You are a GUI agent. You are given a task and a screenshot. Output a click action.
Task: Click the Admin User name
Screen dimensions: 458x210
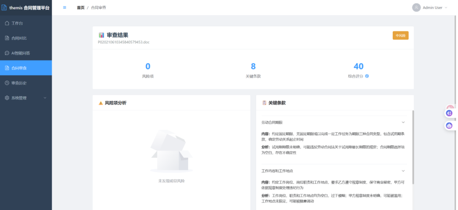click(x=432, y=8)
